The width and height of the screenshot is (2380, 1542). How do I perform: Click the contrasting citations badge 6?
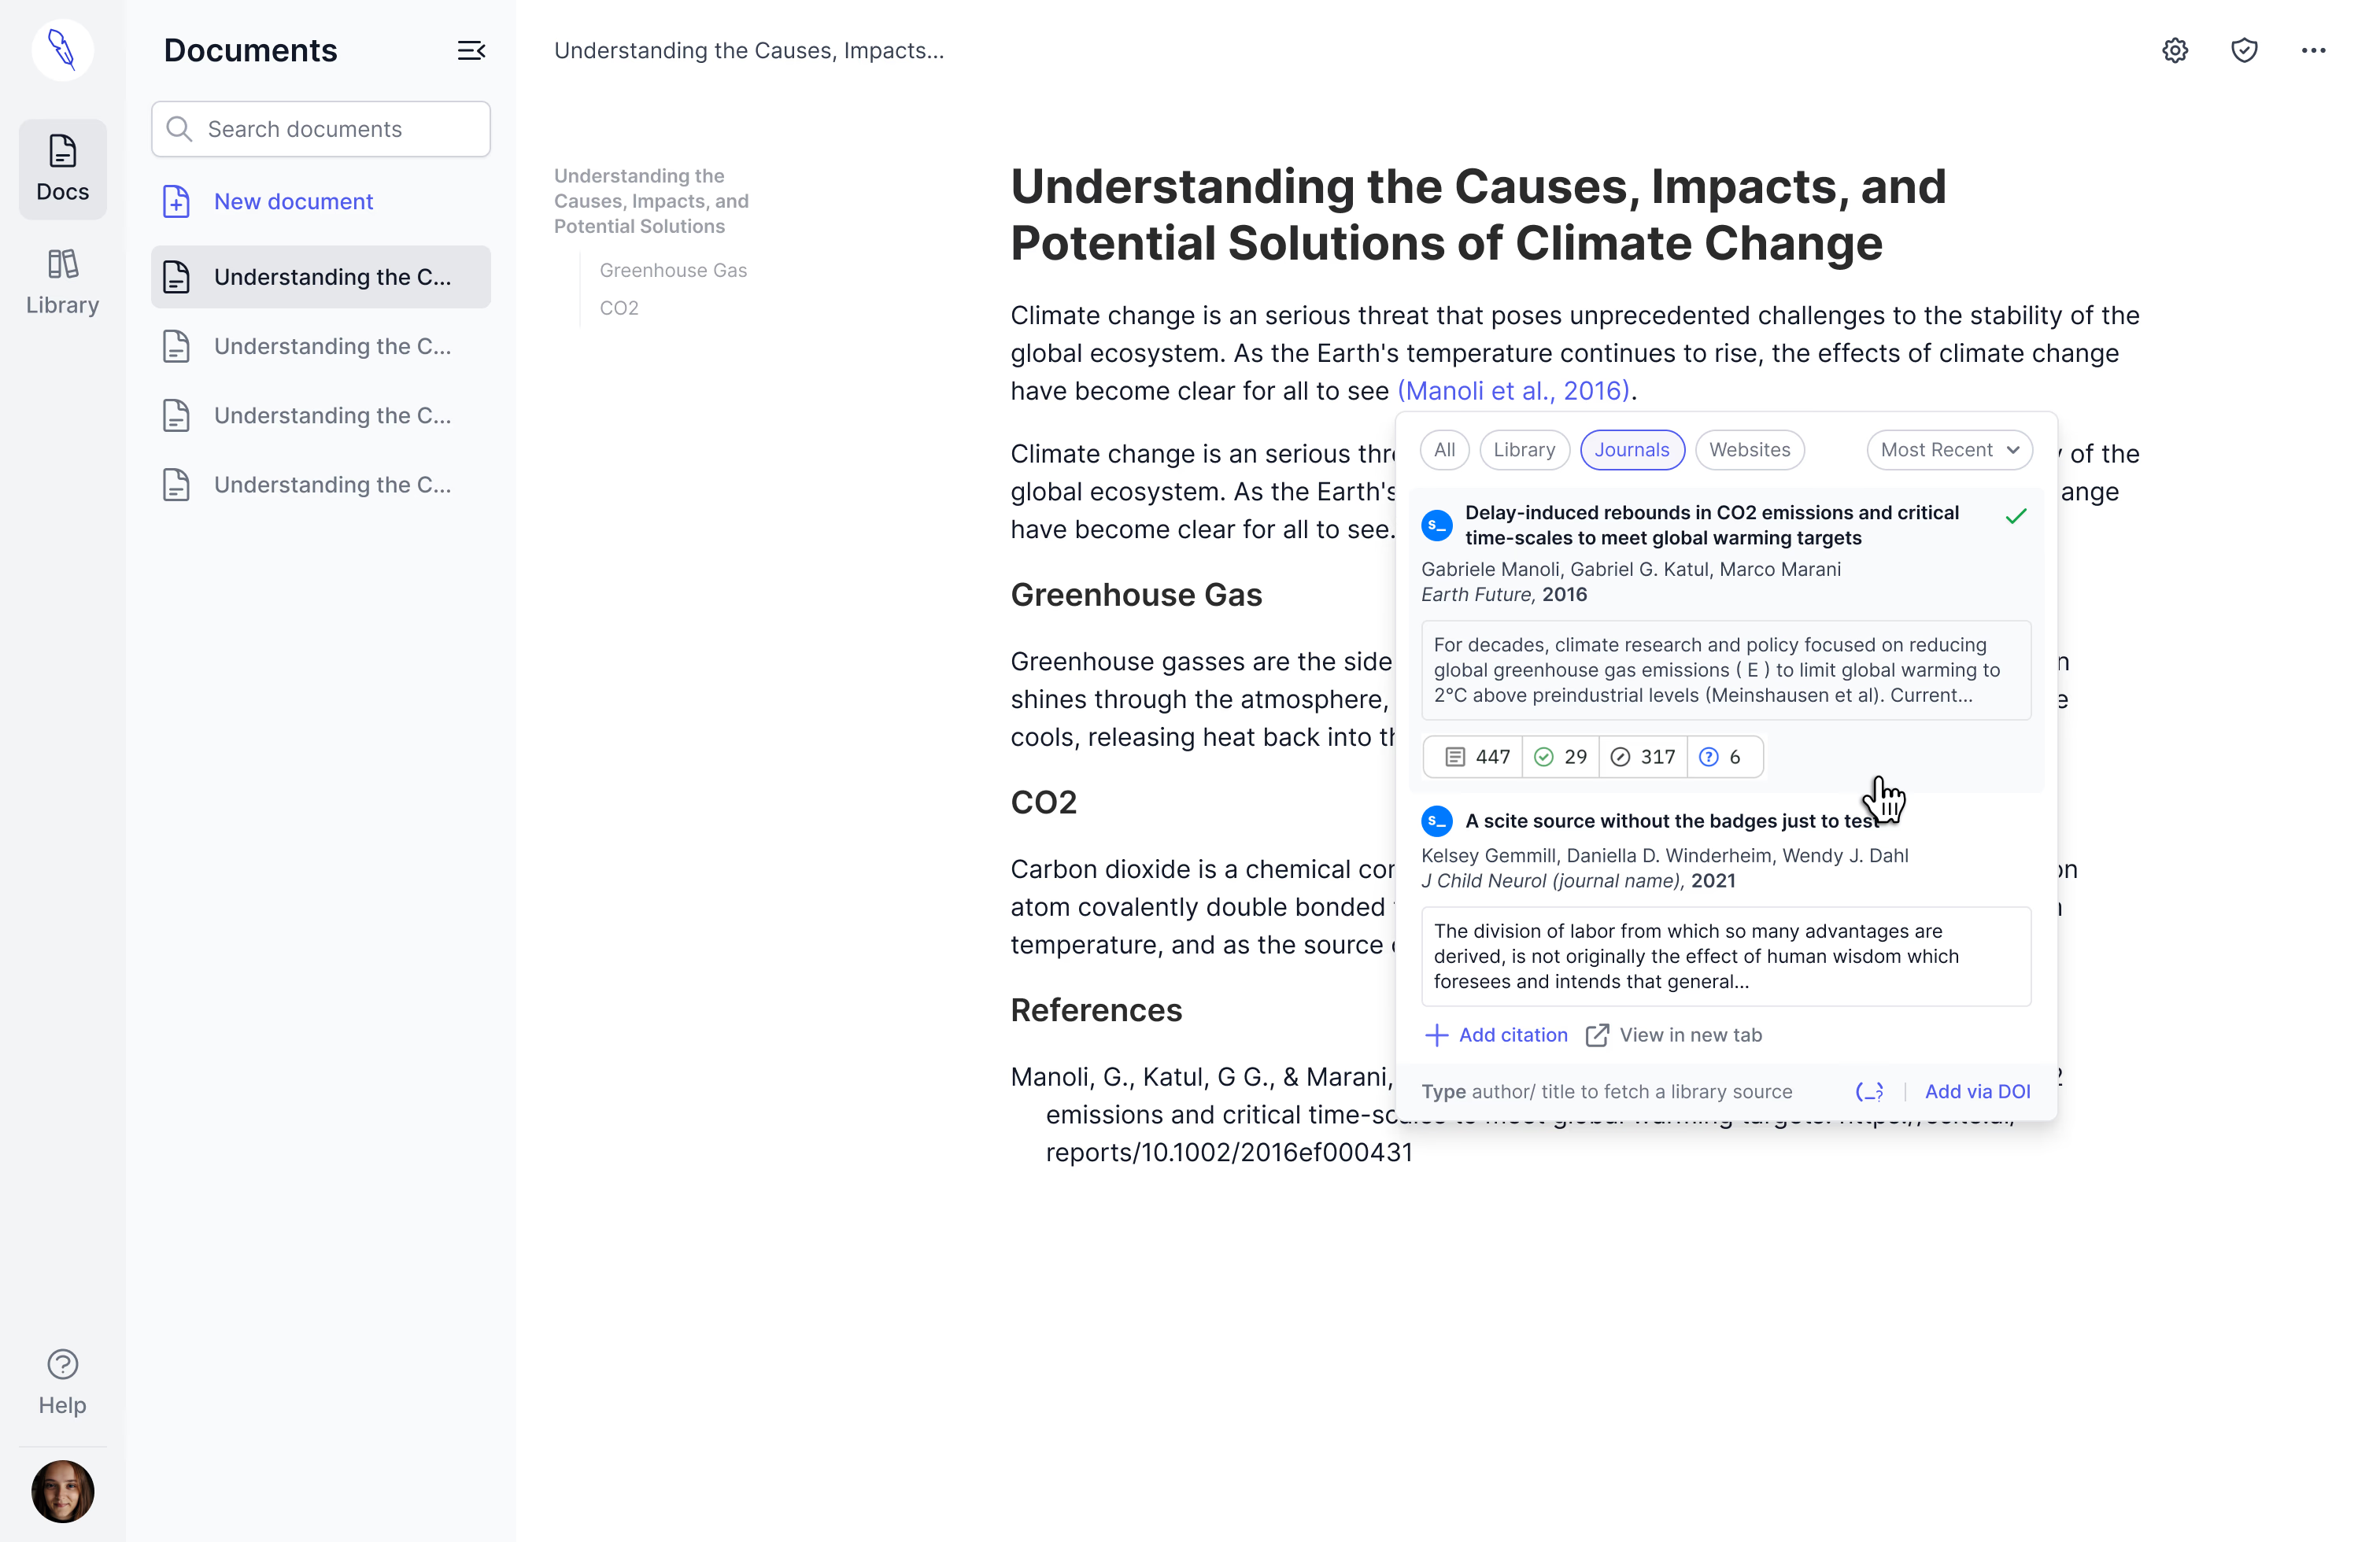(1722, 757)
